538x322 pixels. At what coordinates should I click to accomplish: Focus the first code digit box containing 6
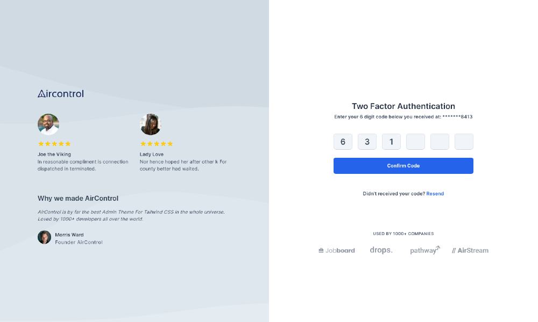343,142
